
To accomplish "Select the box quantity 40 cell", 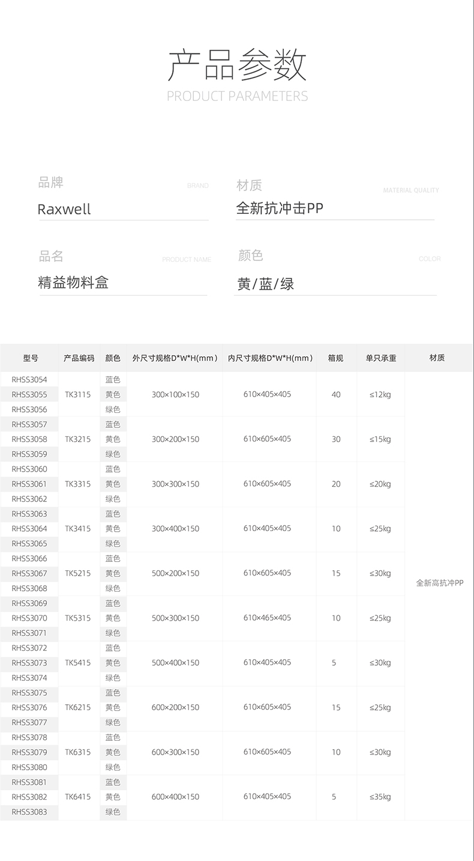I will point(336,395).
